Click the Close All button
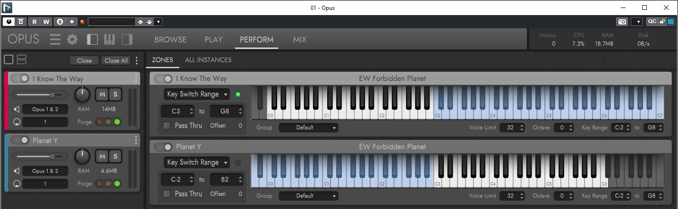This screenshot has height=209, width=678. click(116, 60)
